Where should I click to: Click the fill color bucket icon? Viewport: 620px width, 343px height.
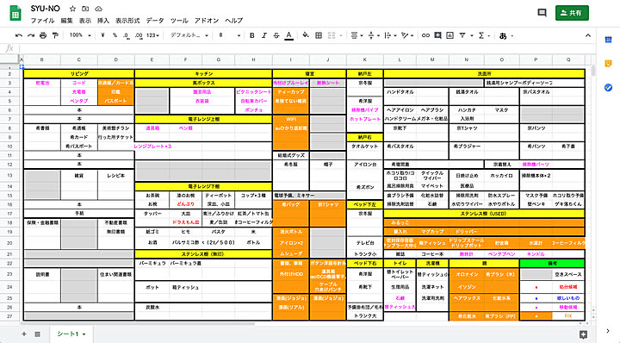[x=305, y=35]
